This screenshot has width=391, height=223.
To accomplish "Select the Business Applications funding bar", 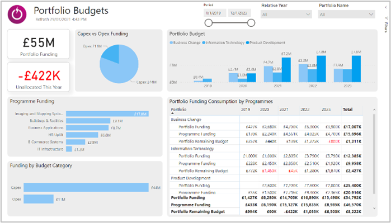I will tap(87, 128).
